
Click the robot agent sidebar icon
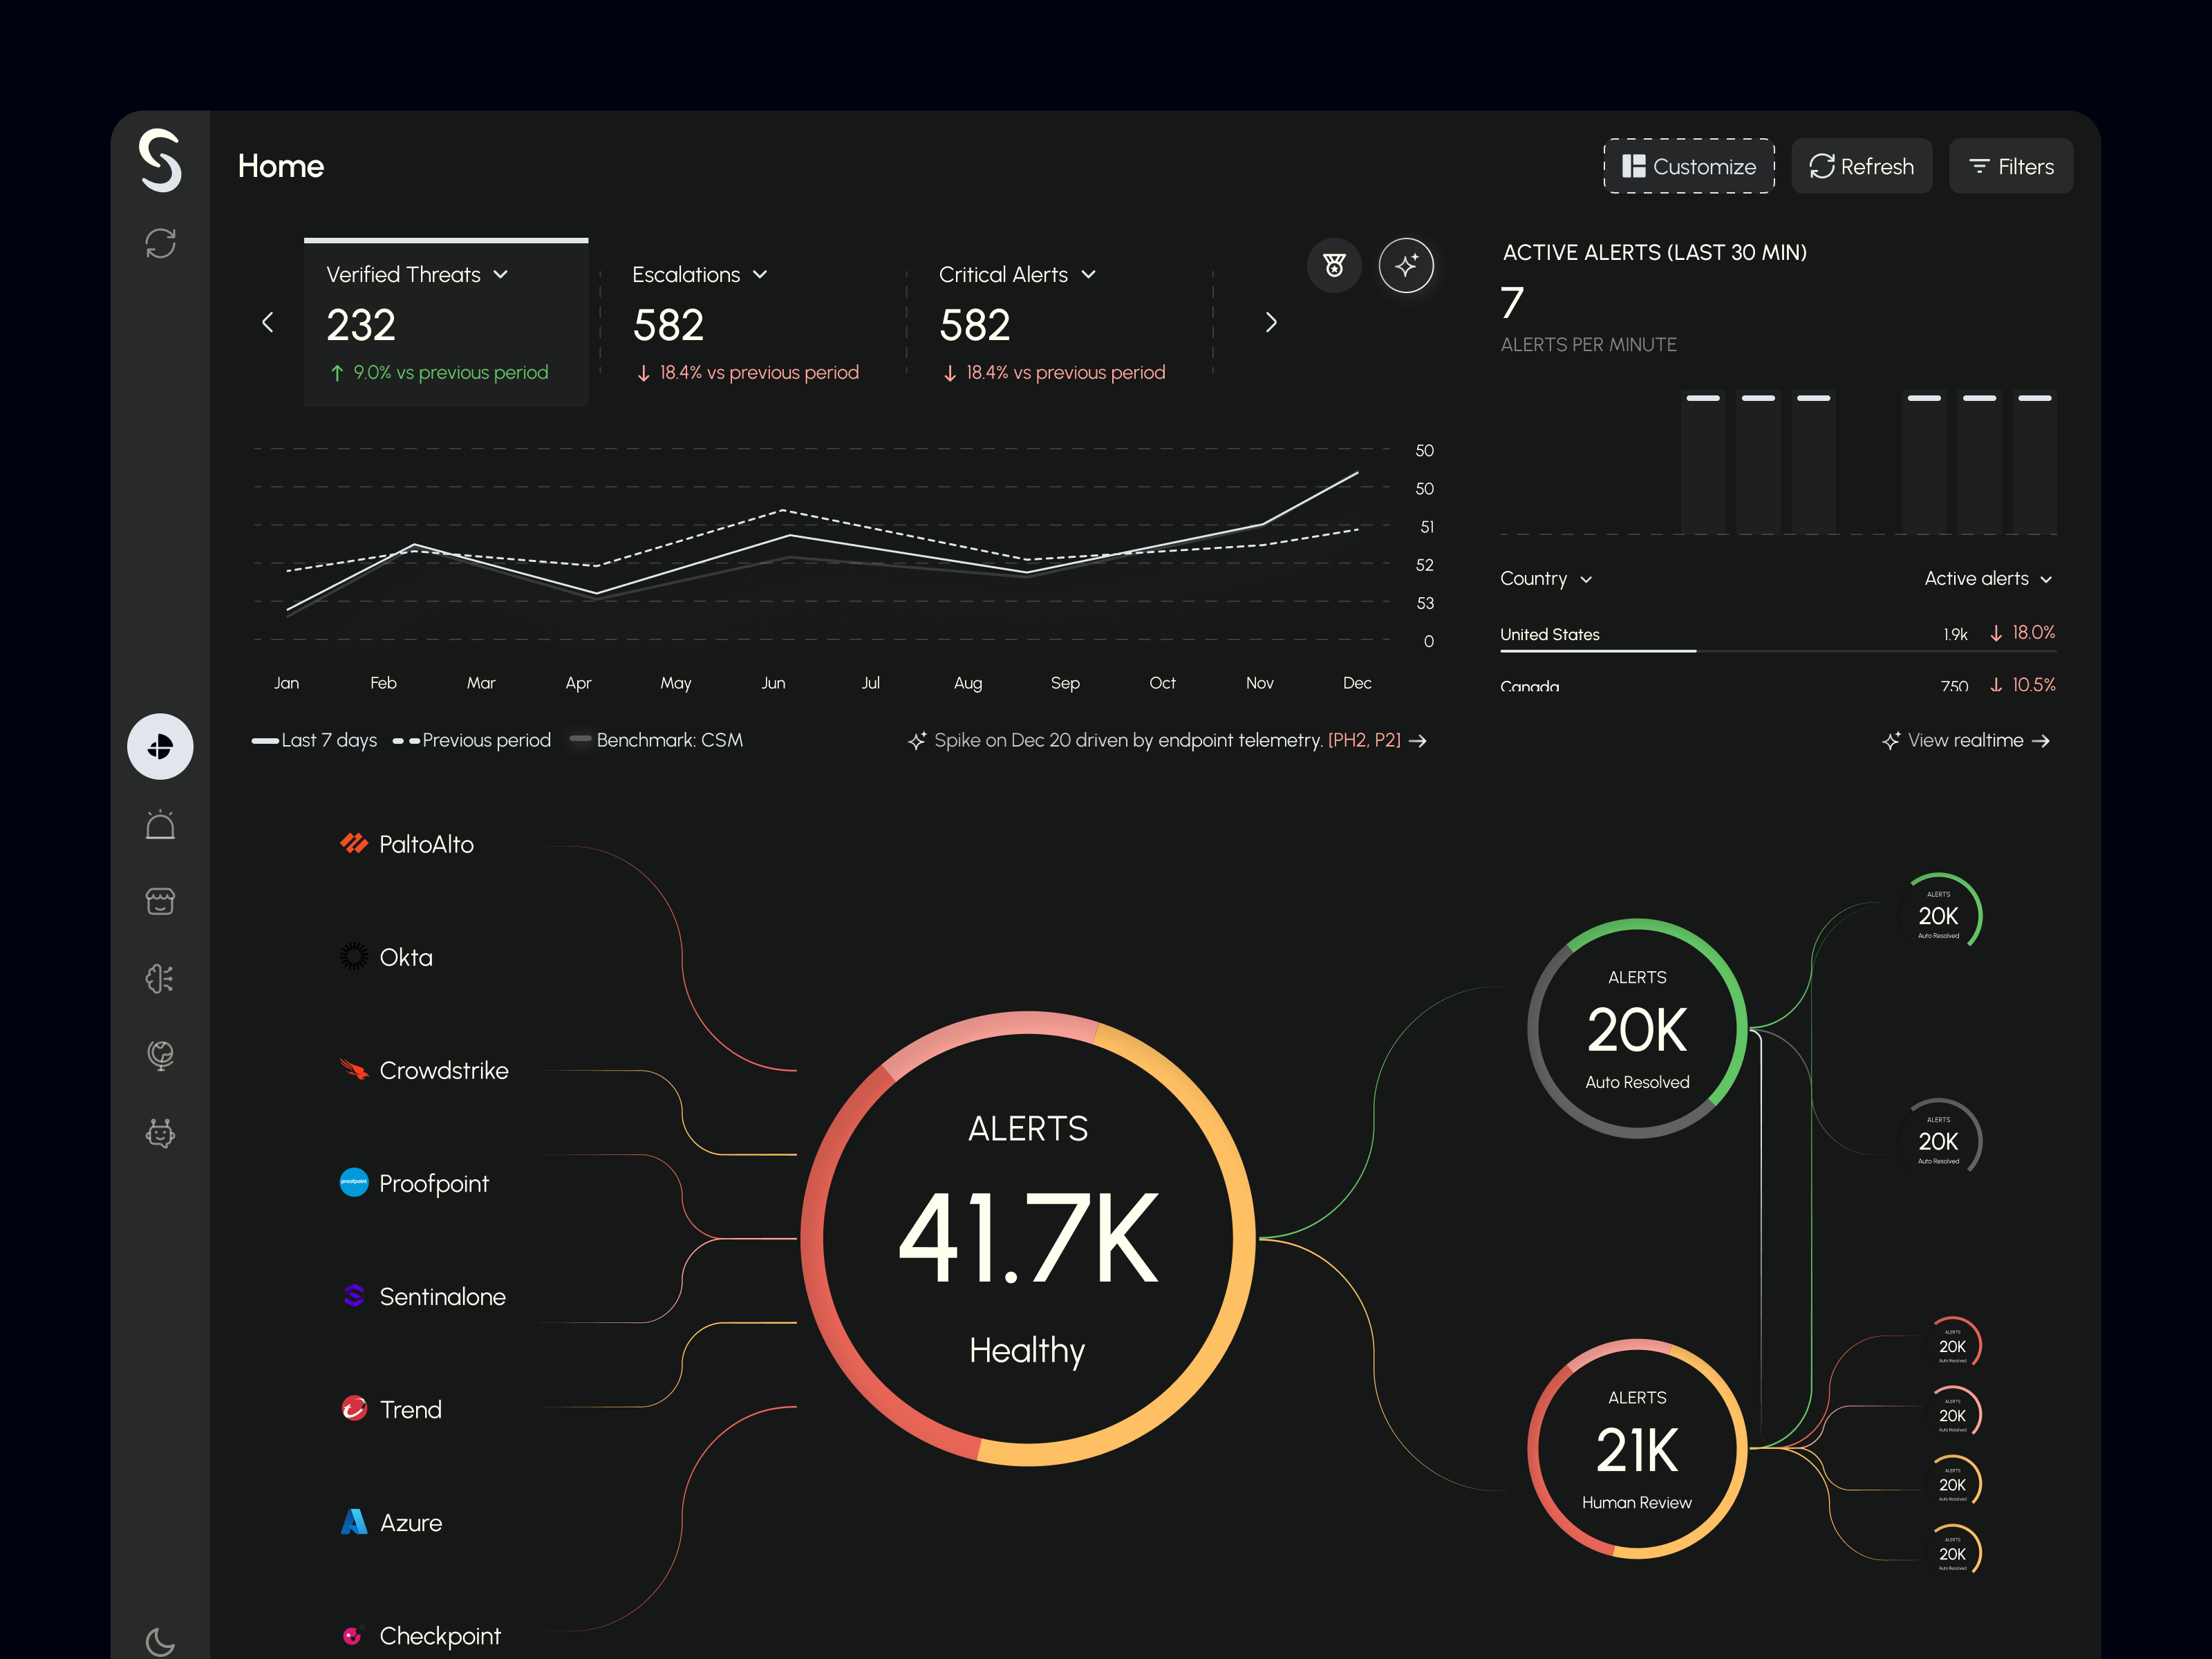(160, 1132)
